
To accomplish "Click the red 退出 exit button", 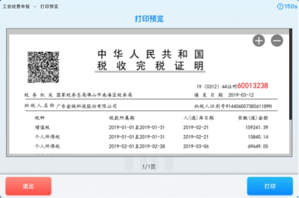I will (29, 186).
